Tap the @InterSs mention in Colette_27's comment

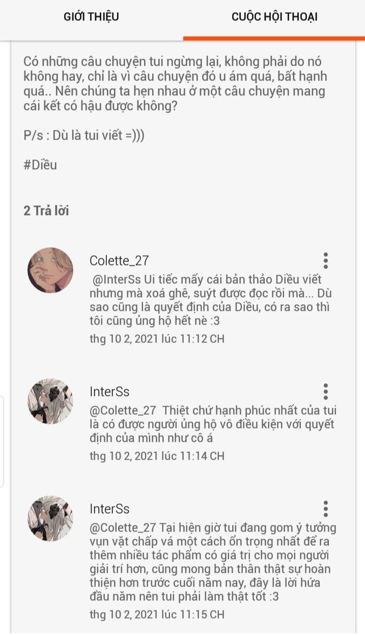point(118,280)
